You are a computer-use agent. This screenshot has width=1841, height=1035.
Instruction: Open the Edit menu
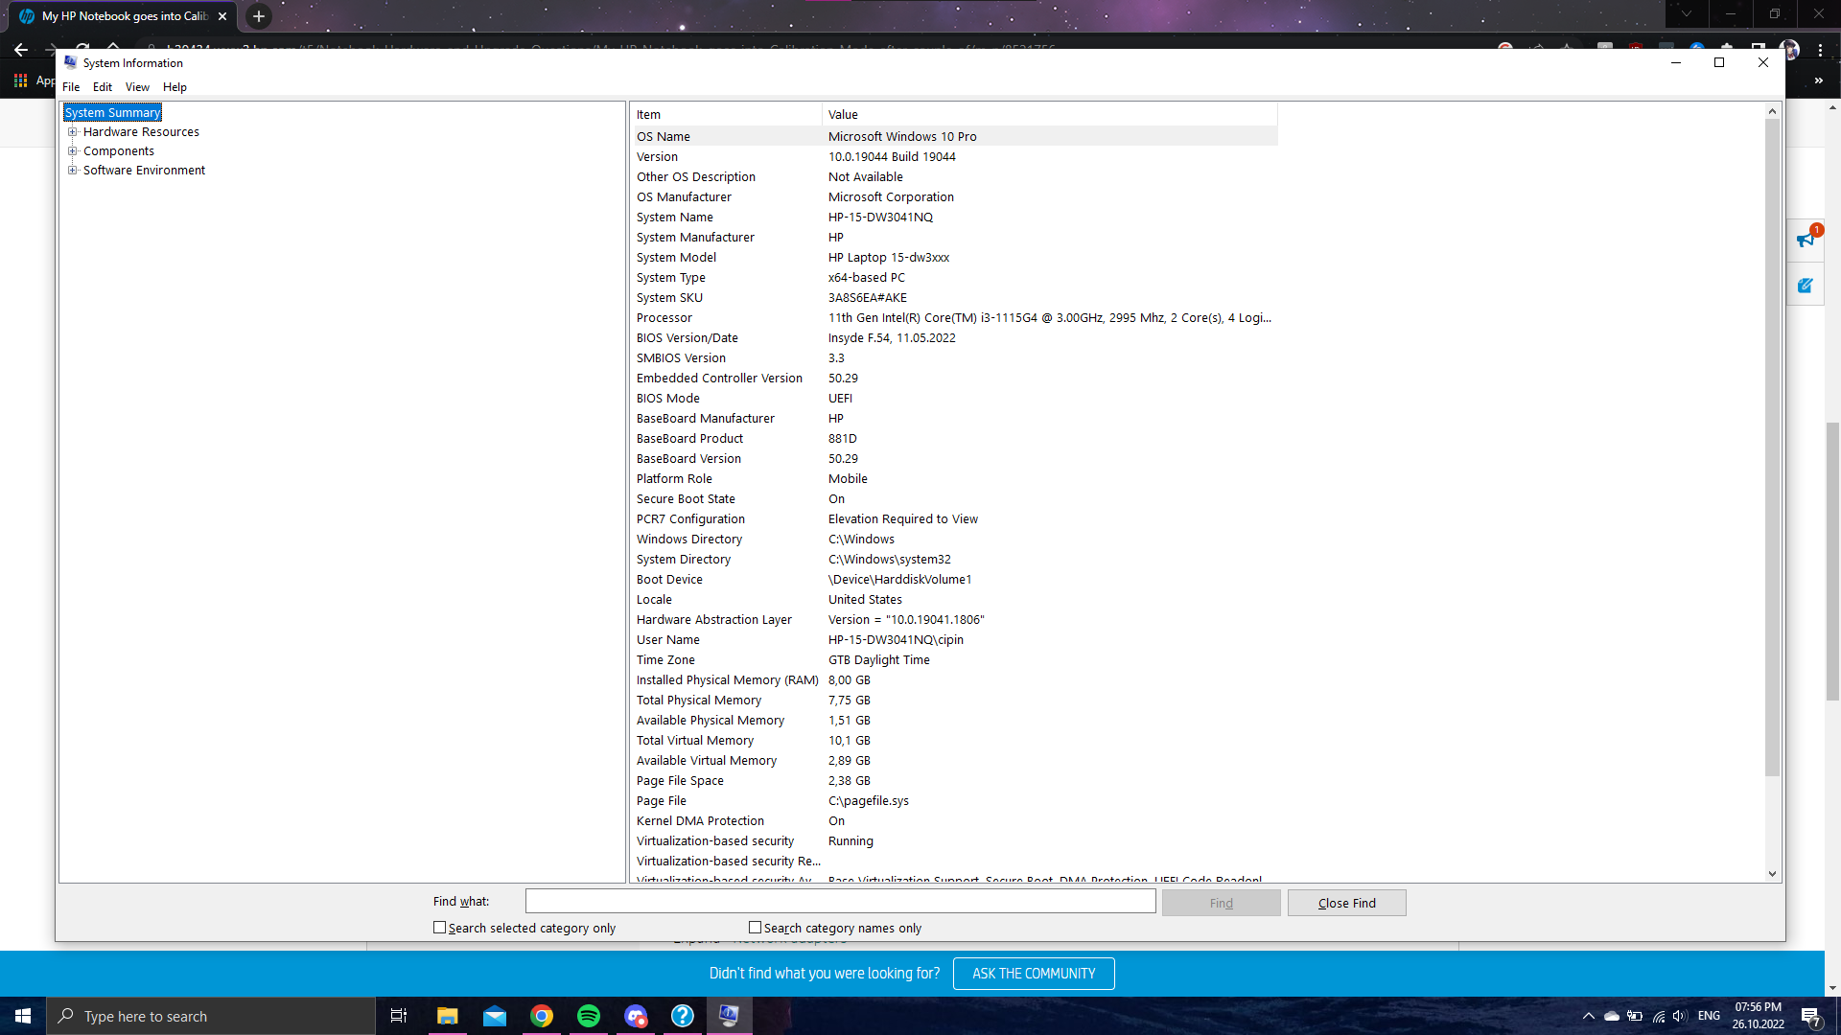click(x=103, y=86)
